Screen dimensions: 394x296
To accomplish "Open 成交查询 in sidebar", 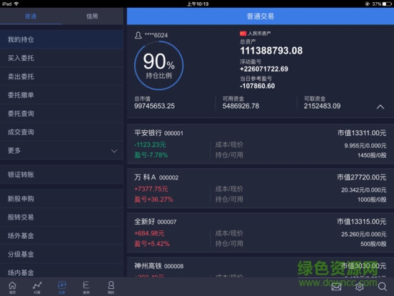I will pyautogui.click(x=61, y=132).
